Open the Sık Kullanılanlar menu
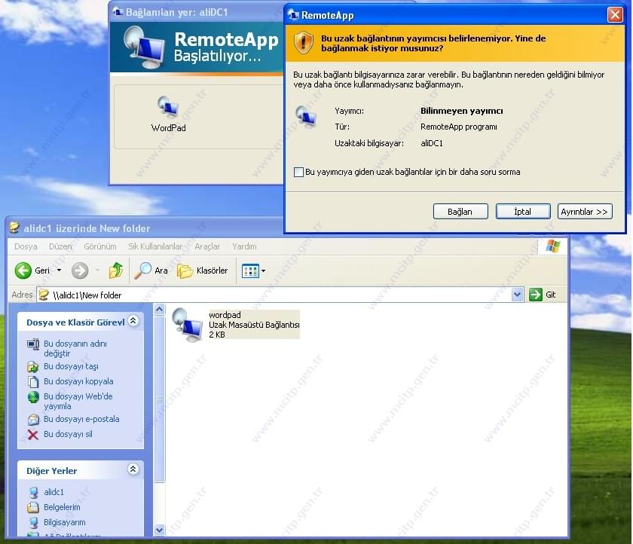This screenshot has height=544, width=633. [155, 246]
